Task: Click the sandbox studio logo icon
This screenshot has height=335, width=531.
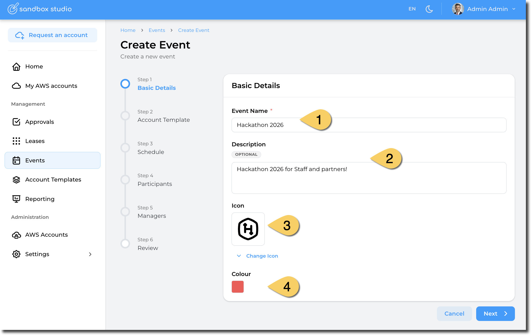Action: tap(13, 9)
